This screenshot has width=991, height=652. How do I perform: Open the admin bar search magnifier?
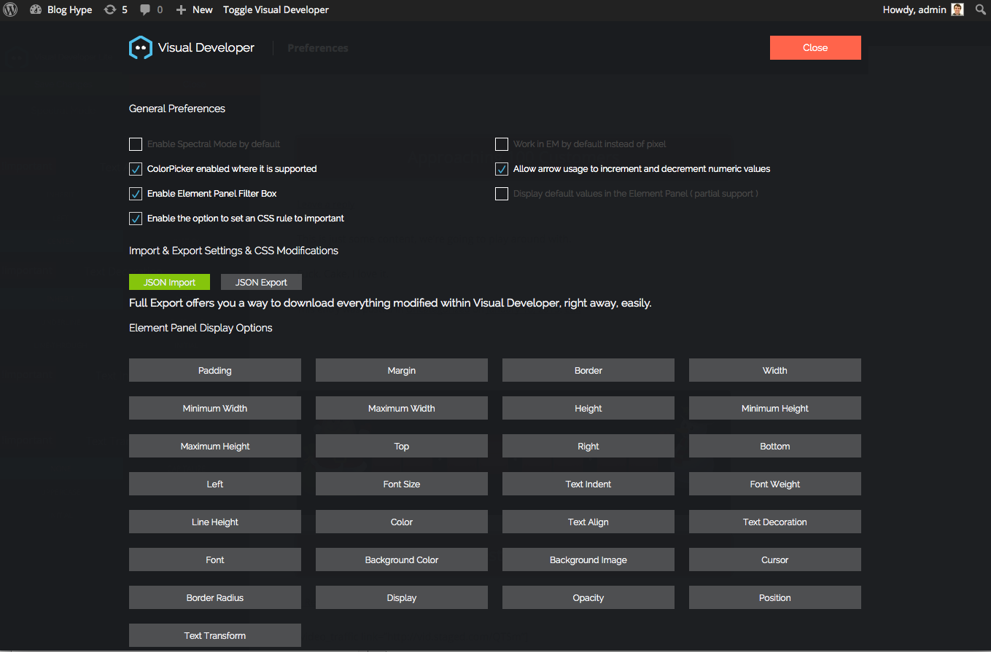pyautogui.click(x=980, y=9)
